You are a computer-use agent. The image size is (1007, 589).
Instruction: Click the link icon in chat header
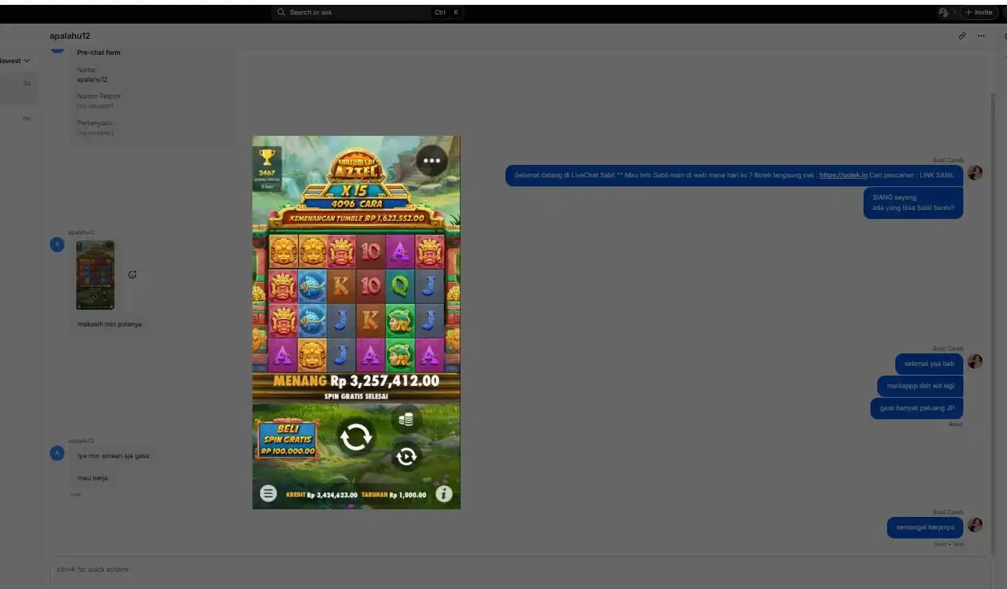tap(962, 36)
